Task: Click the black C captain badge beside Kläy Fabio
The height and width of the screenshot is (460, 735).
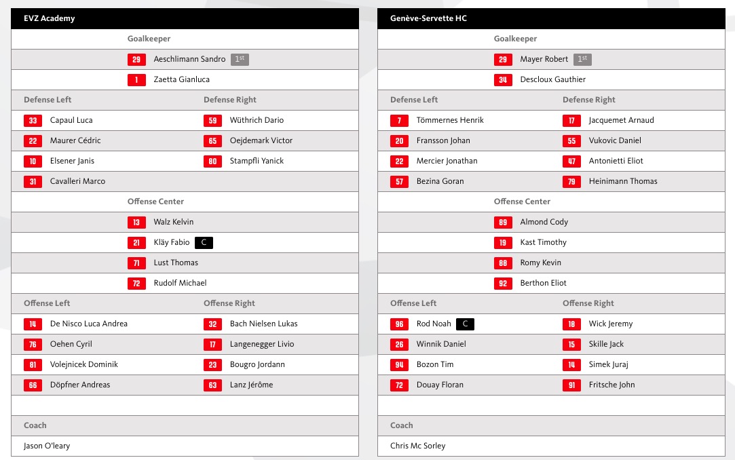Action: click(x=204, y=243)
